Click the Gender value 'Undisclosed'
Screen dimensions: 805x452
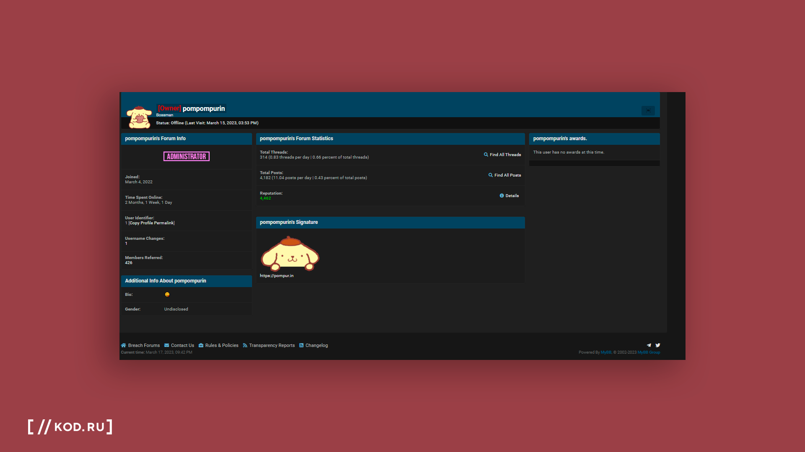click(176, 309)
